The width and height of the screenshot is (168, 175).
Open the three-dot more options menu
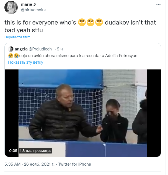coord(158,4)
